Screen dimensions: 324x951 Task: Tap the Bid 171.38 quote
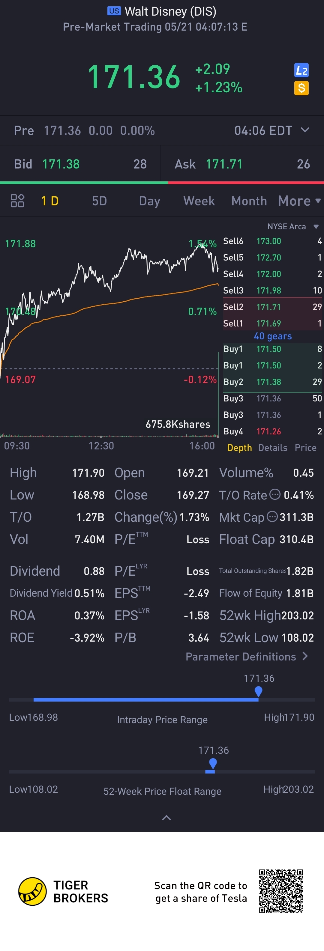coord(80,164)
